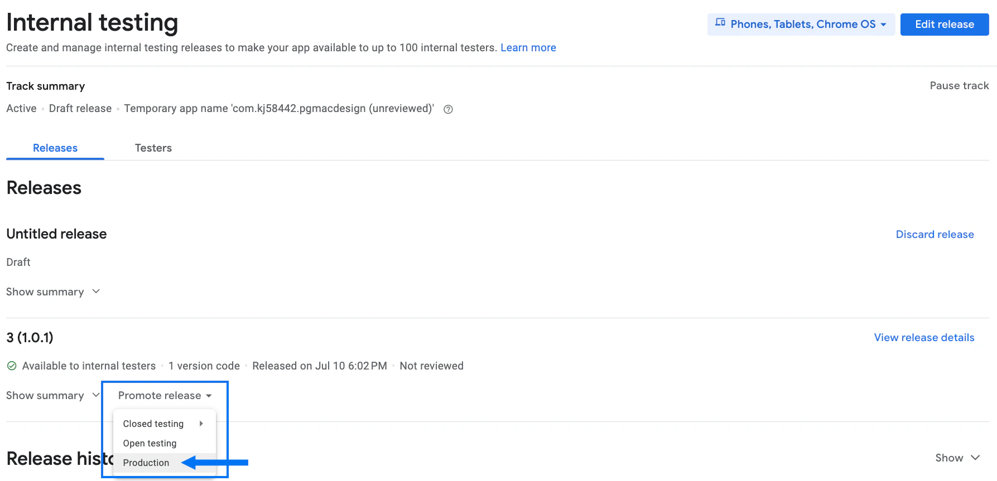Select the Releases tab

pyautogui.click(x=55, y=148)
